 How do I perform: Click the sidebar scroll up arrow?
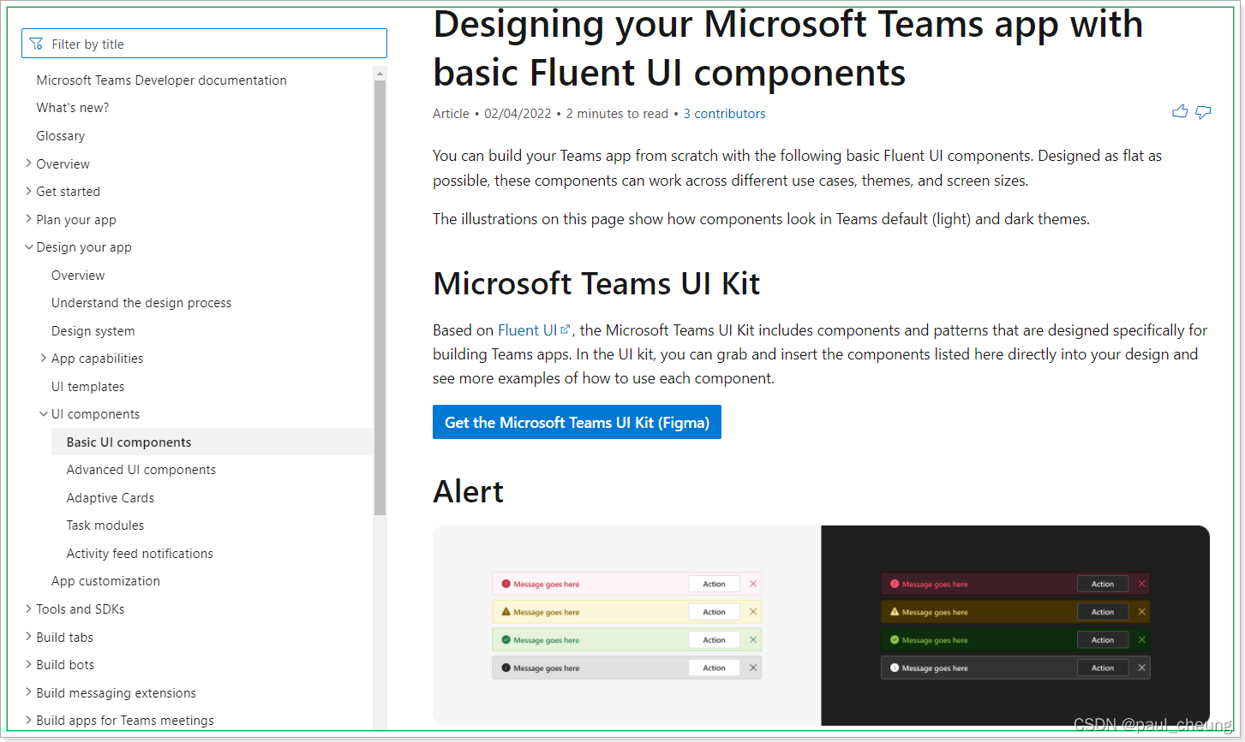pos(380,74)
